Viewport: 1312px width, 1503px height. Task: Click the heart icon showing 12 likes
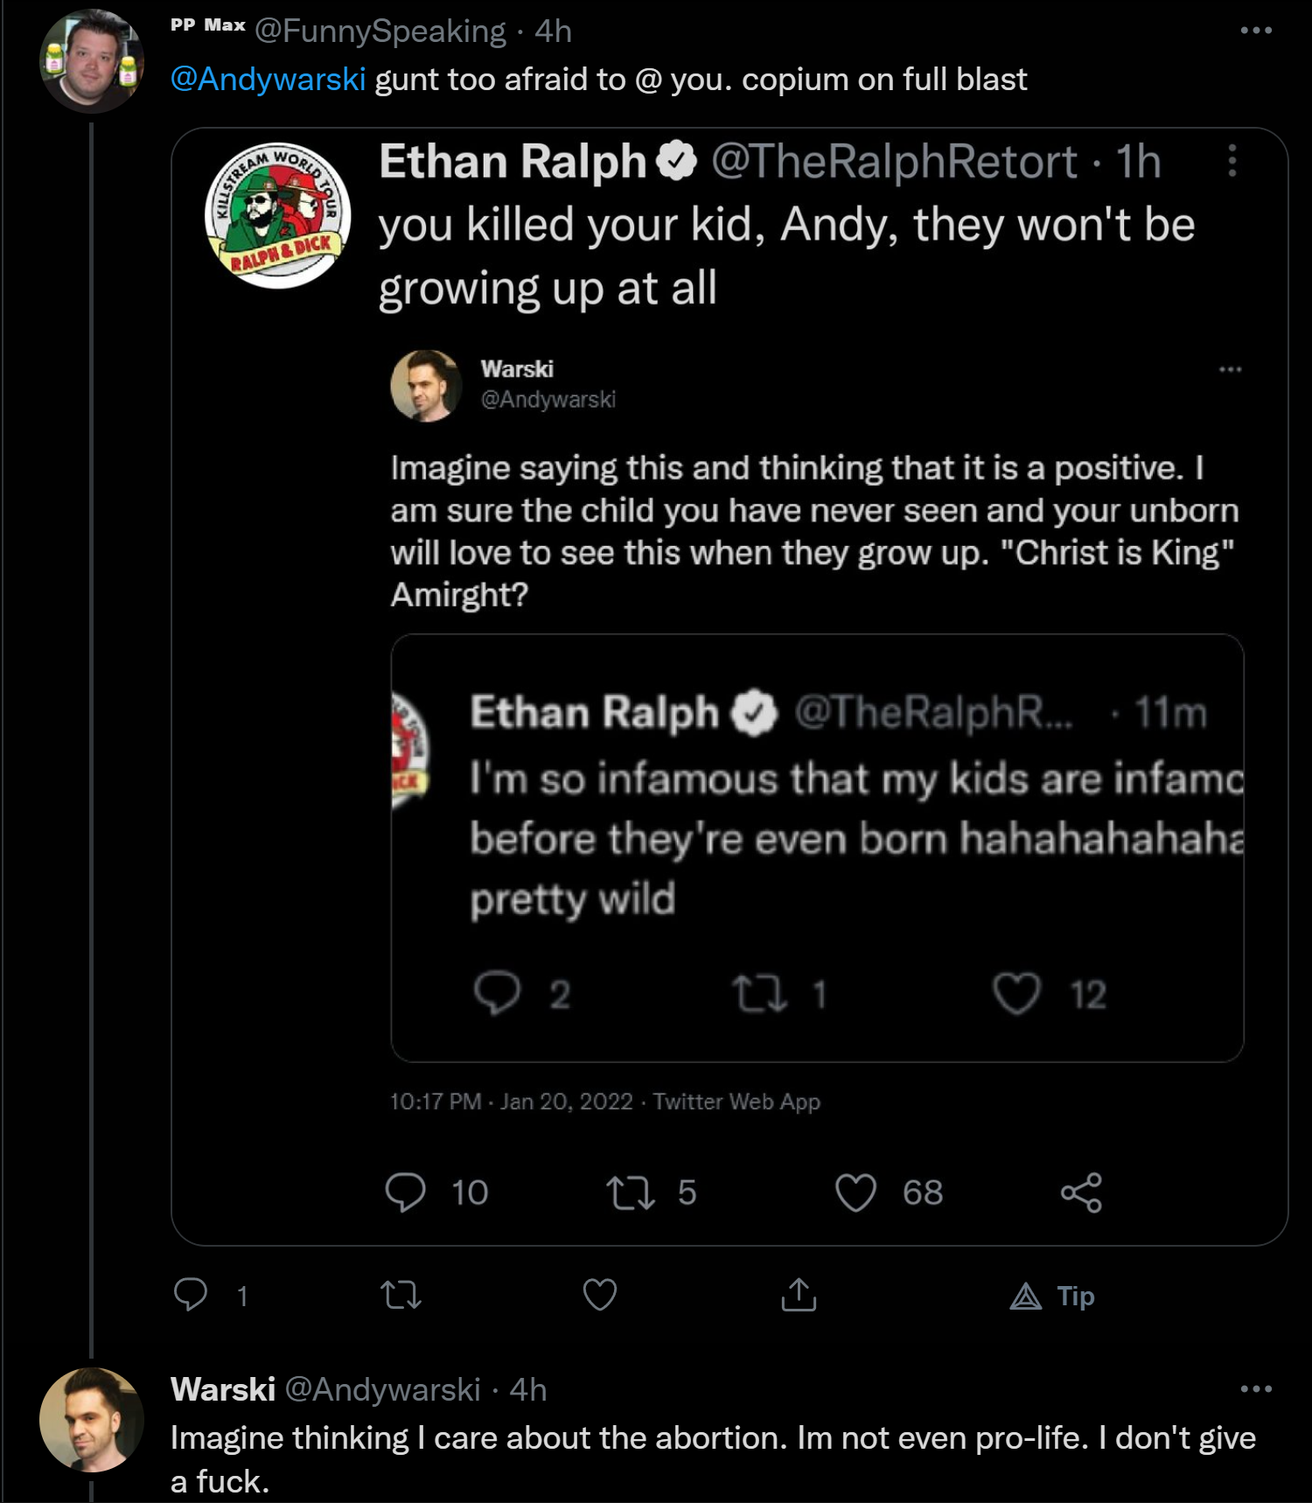pyautogui.click(x=1016, y=994)
